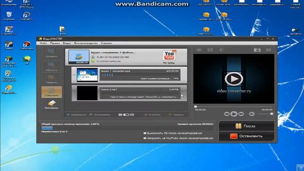Open the Bandicam desktop icon
The width and height of the screenshot is (304, 171).
(27, 46)
